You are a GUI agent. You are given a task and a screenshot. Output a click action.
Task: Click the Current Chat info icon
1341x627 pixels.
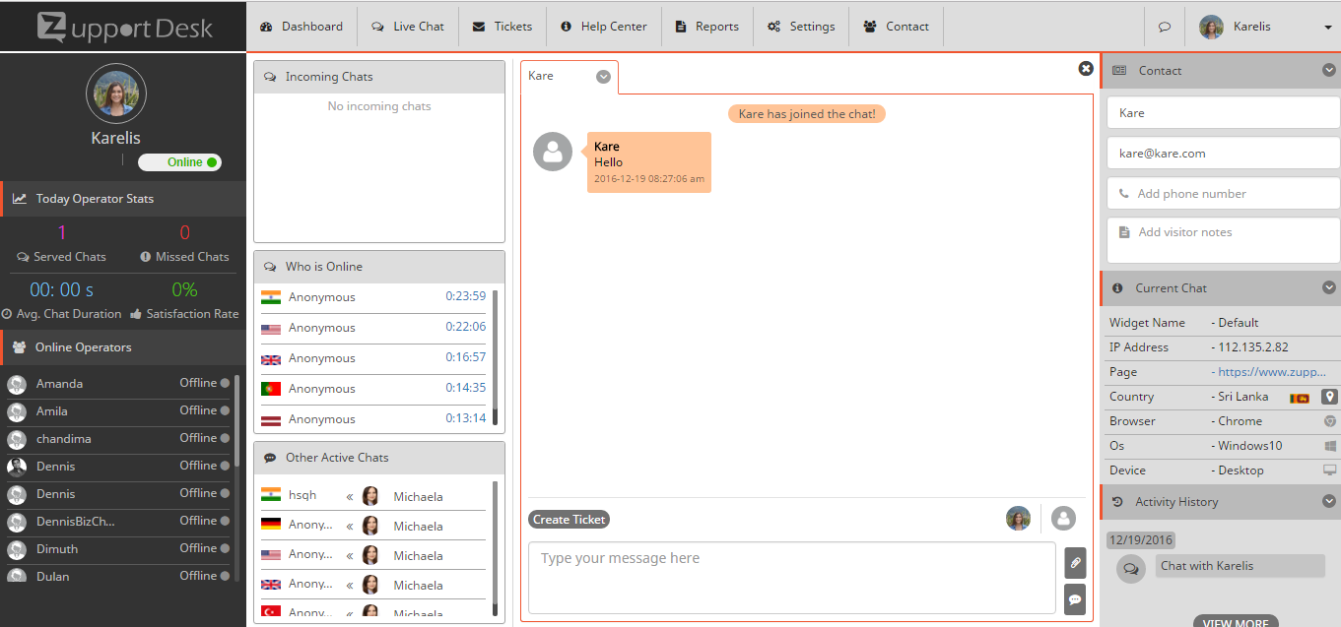tap(1117, 288)
